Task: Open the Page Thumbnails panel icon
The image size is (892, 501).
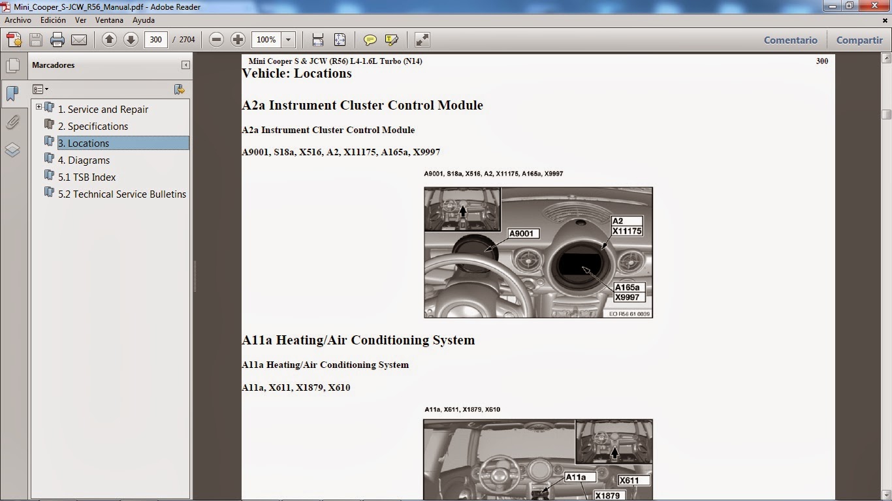Action: [12, 65]
